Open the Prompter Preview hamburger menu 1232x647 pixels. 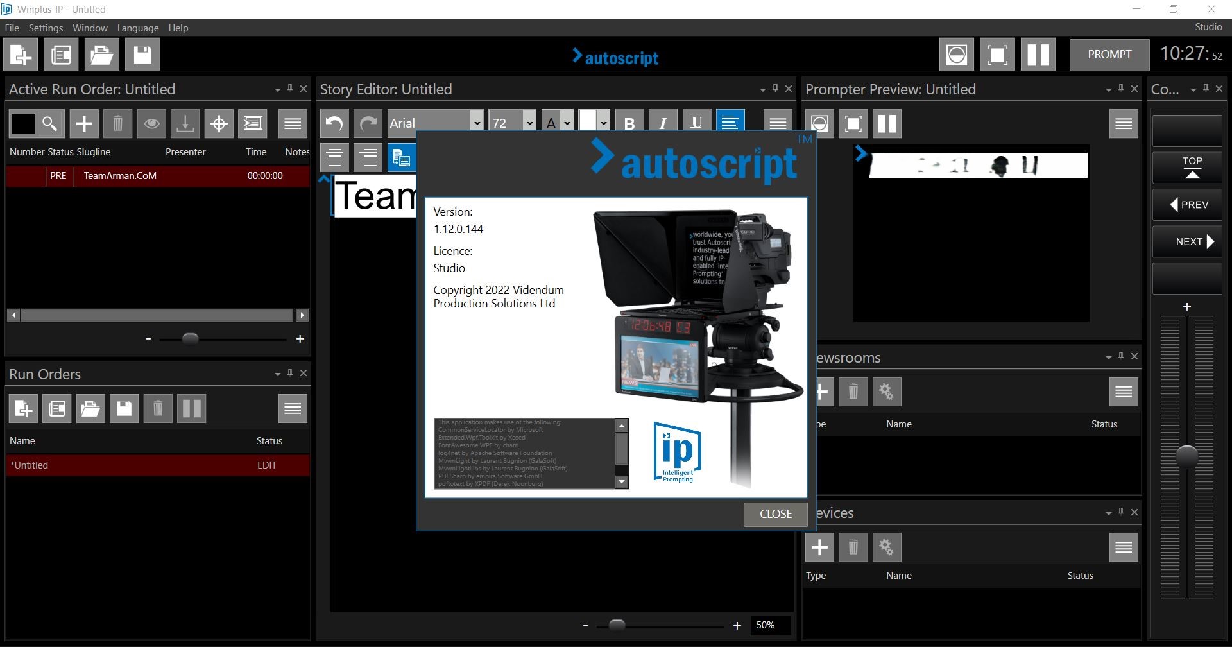(1124, 124)
